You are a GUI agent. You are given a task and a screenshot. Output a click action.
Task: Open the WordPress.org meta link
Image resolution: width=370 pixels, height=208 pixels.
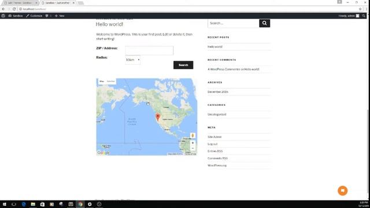tap(217, 166)
